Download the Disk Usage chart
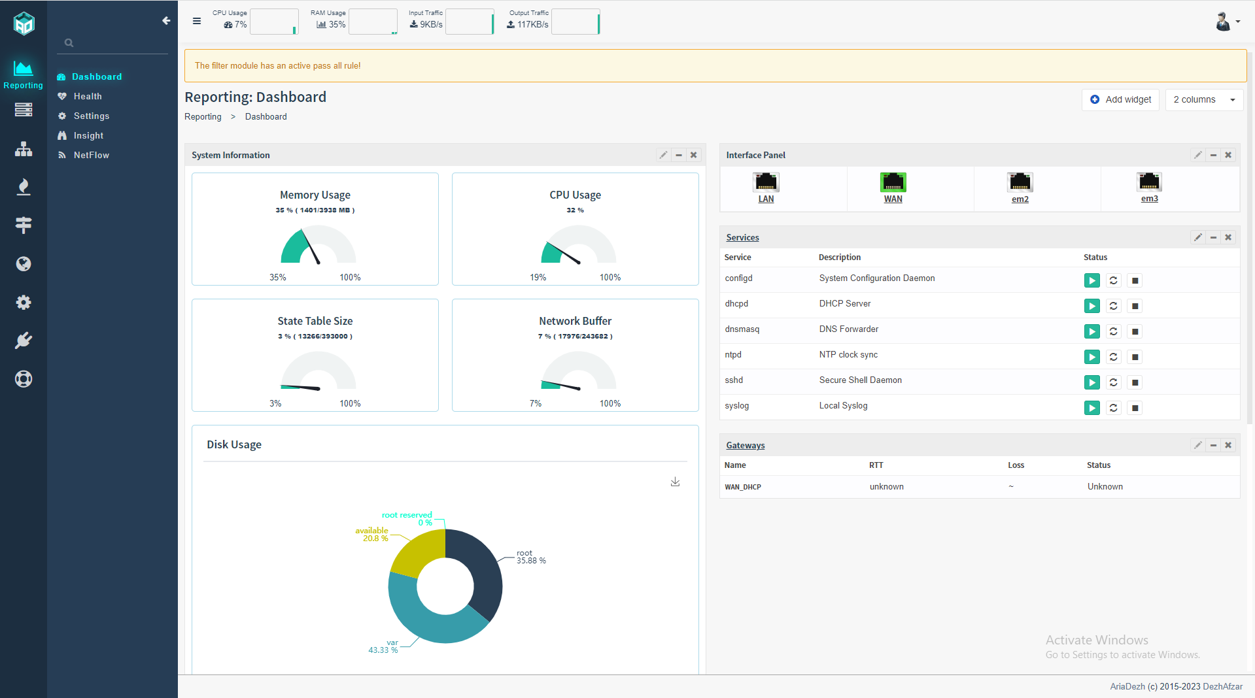 675,482
